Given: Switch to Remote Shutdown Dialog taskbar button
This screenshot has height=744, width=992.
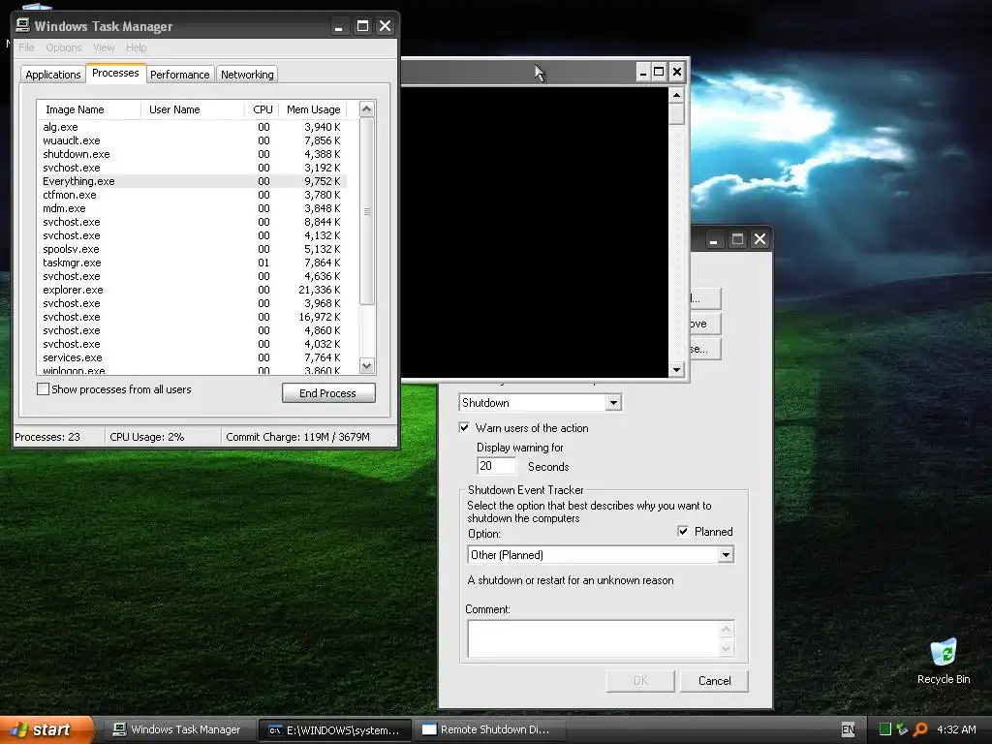Looking at the screenshot, I should [488, 729].
